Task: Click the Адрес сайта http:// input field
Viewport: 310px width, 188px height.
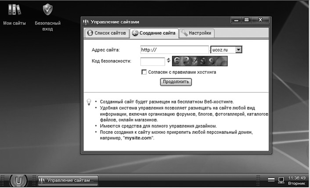Action: click(174, 50)
